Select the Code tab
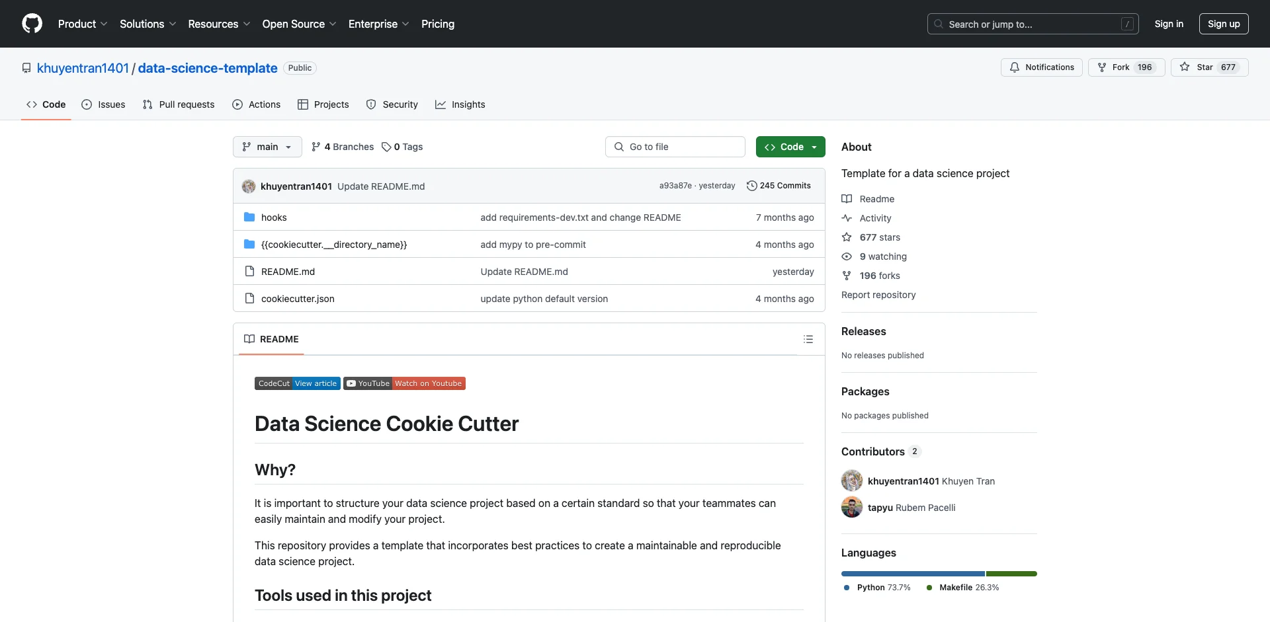The image size is (1270, 622). point(46,104)
